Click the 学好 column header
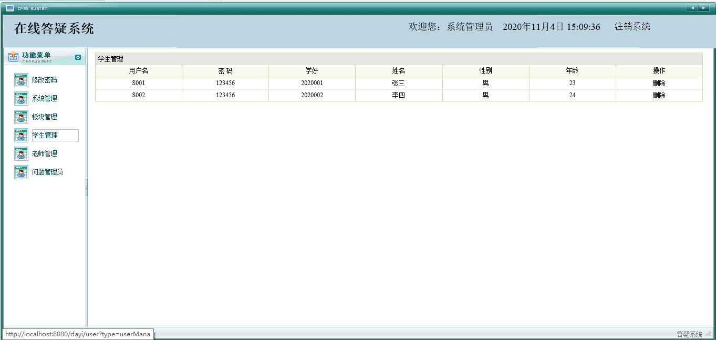Viewport: 716px width, 340px height. [x=312, y=71]
